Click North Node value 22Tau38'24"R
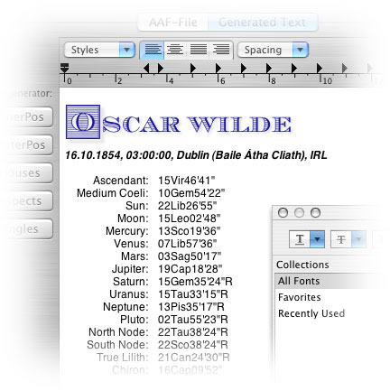The image size is (390, 391). coord(192,332)
